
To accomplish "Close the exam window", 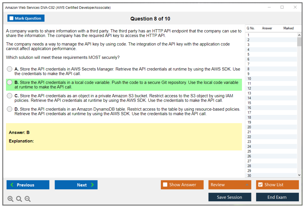I will (295, 7).
